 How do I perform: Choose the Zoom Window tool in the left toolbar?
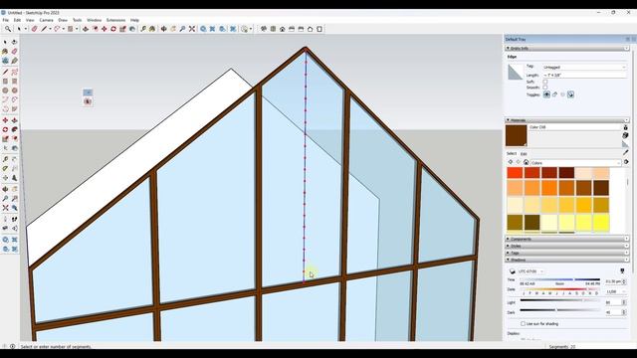(14, 198)
